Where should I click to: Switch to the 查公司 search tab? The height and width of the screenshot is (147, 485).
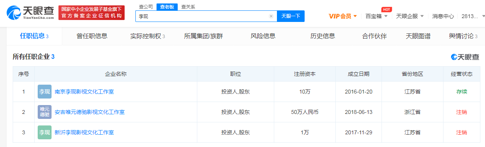[x=146, y=7]
